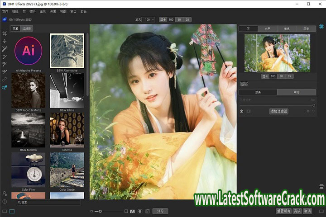Image resolution: width=326 pixels, height=217 pixels.
Task: Click the circle mask view icon in bottom bar
Action: point(140,212)
